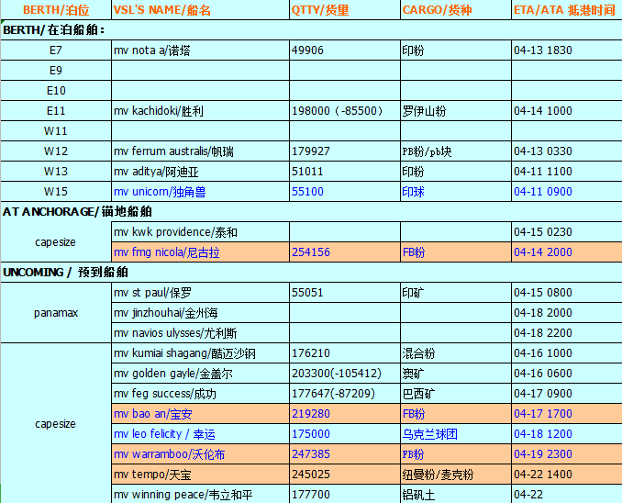
Task: Select the VSL'S NAME/船名 header cell
Action: click(x=200, y=9)
